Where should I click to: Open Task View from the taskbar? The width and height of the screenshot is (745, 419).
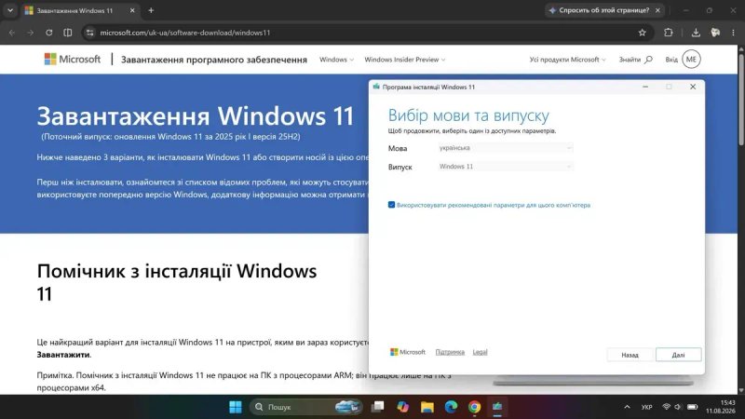point(378,407)
